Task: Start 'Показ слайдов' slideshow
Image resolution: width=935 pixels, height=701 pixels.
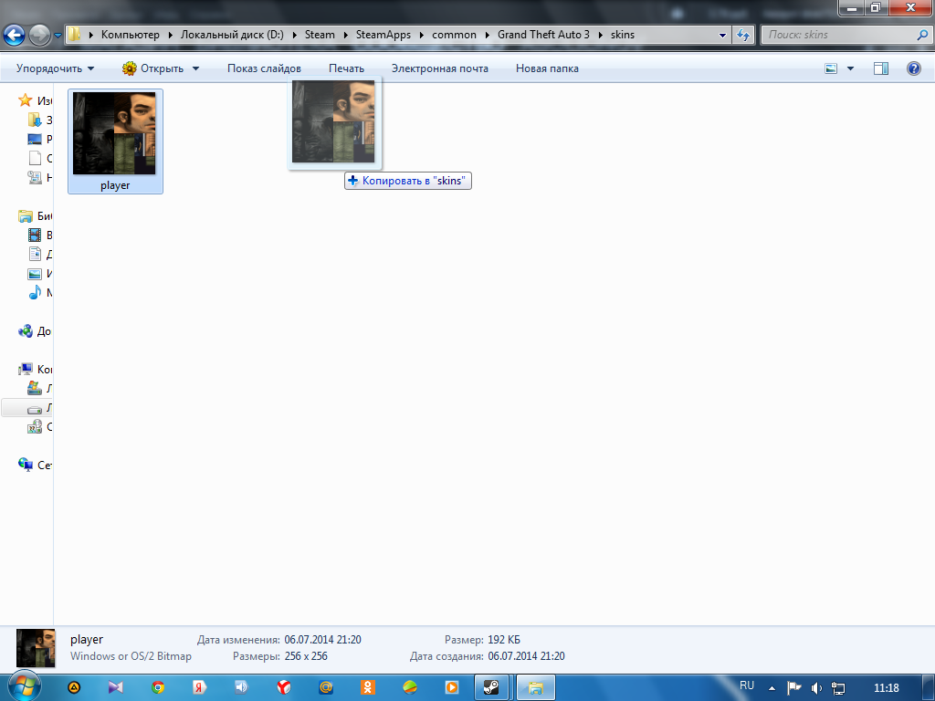Action: tap(264, 68)
